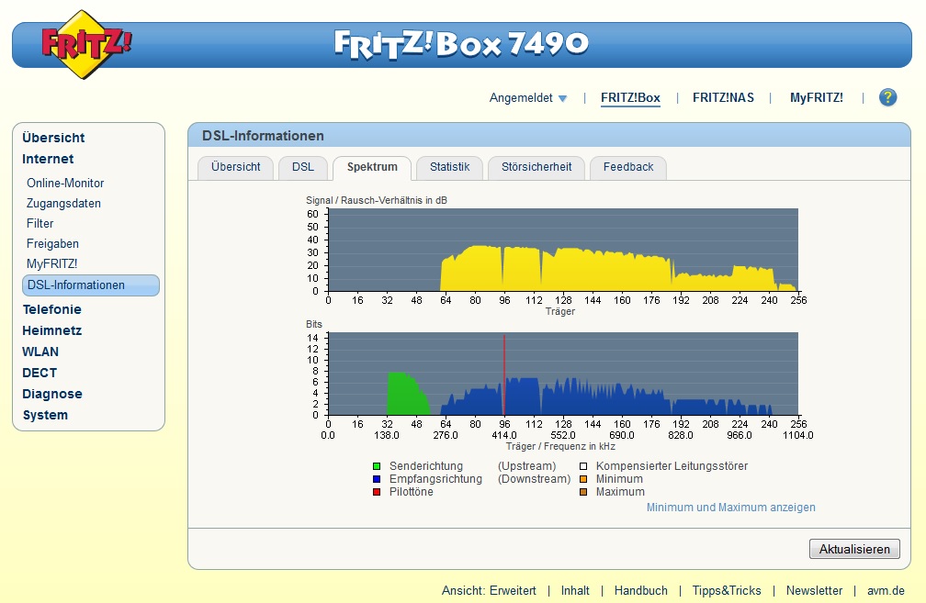Open the Handbuch footer link

click(x=641, y=591)
